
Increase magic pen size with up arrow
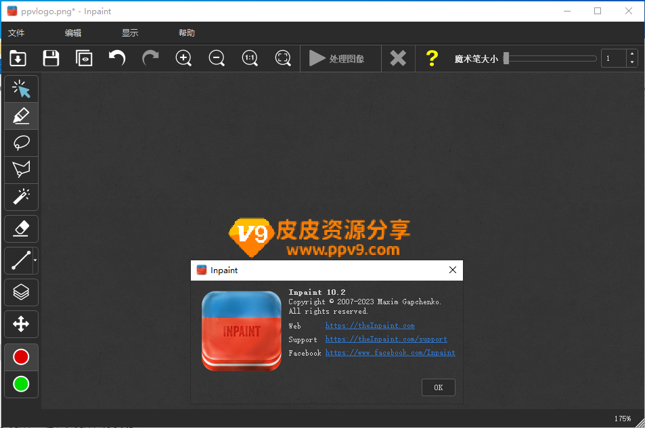pyautogui.click(x=632, y=54)
